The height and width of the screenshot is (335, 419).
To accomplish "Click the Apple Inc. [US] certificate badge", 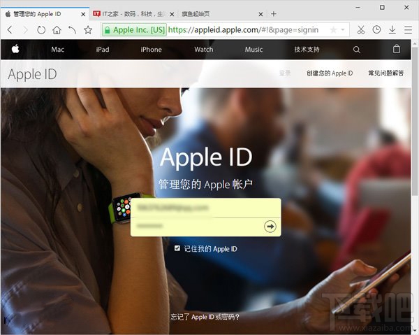I will [x=134, y=30].
